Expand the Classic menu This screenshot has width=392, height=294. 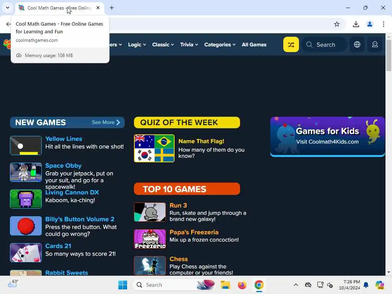(x=163, y=44)
